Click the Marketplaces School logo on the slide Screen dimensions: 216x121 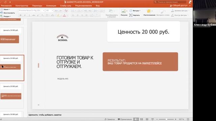[x=62, y=38]
